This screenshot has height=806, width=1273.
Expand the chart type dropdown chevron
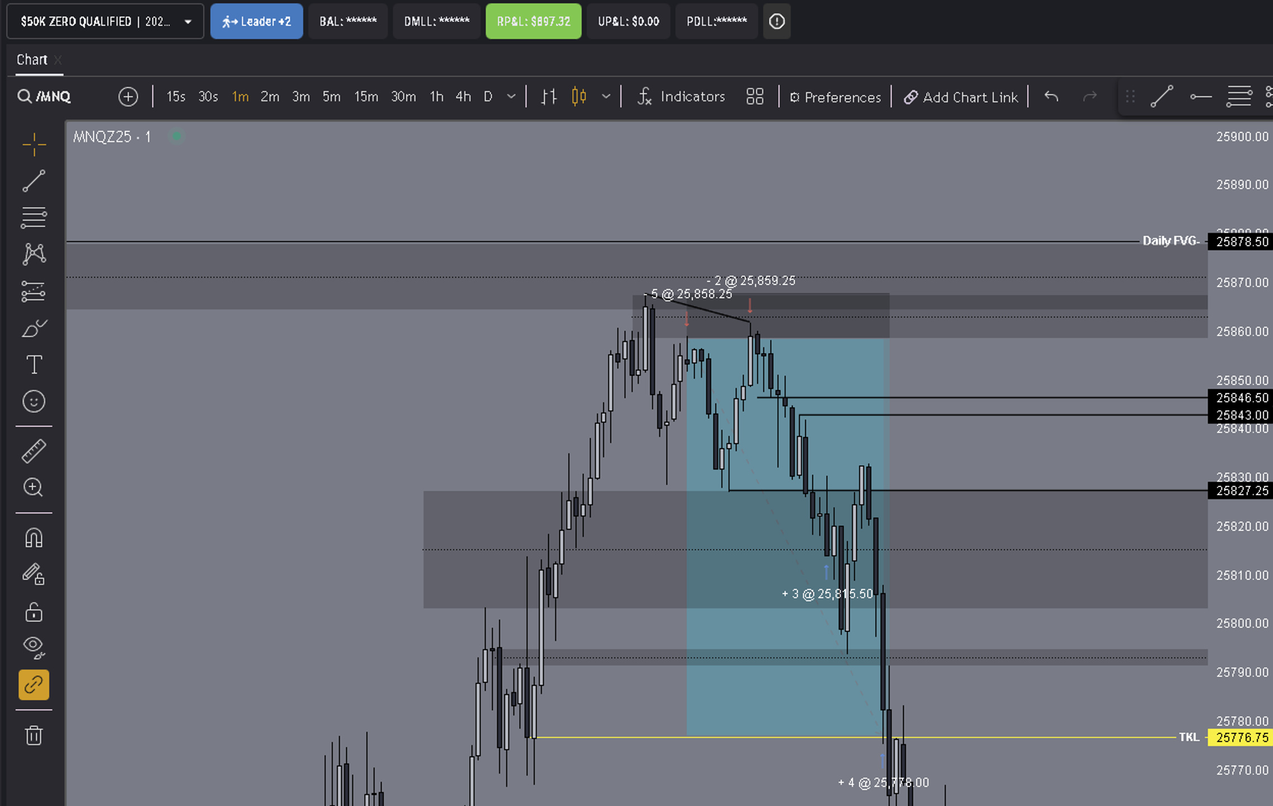click(606, 97)
